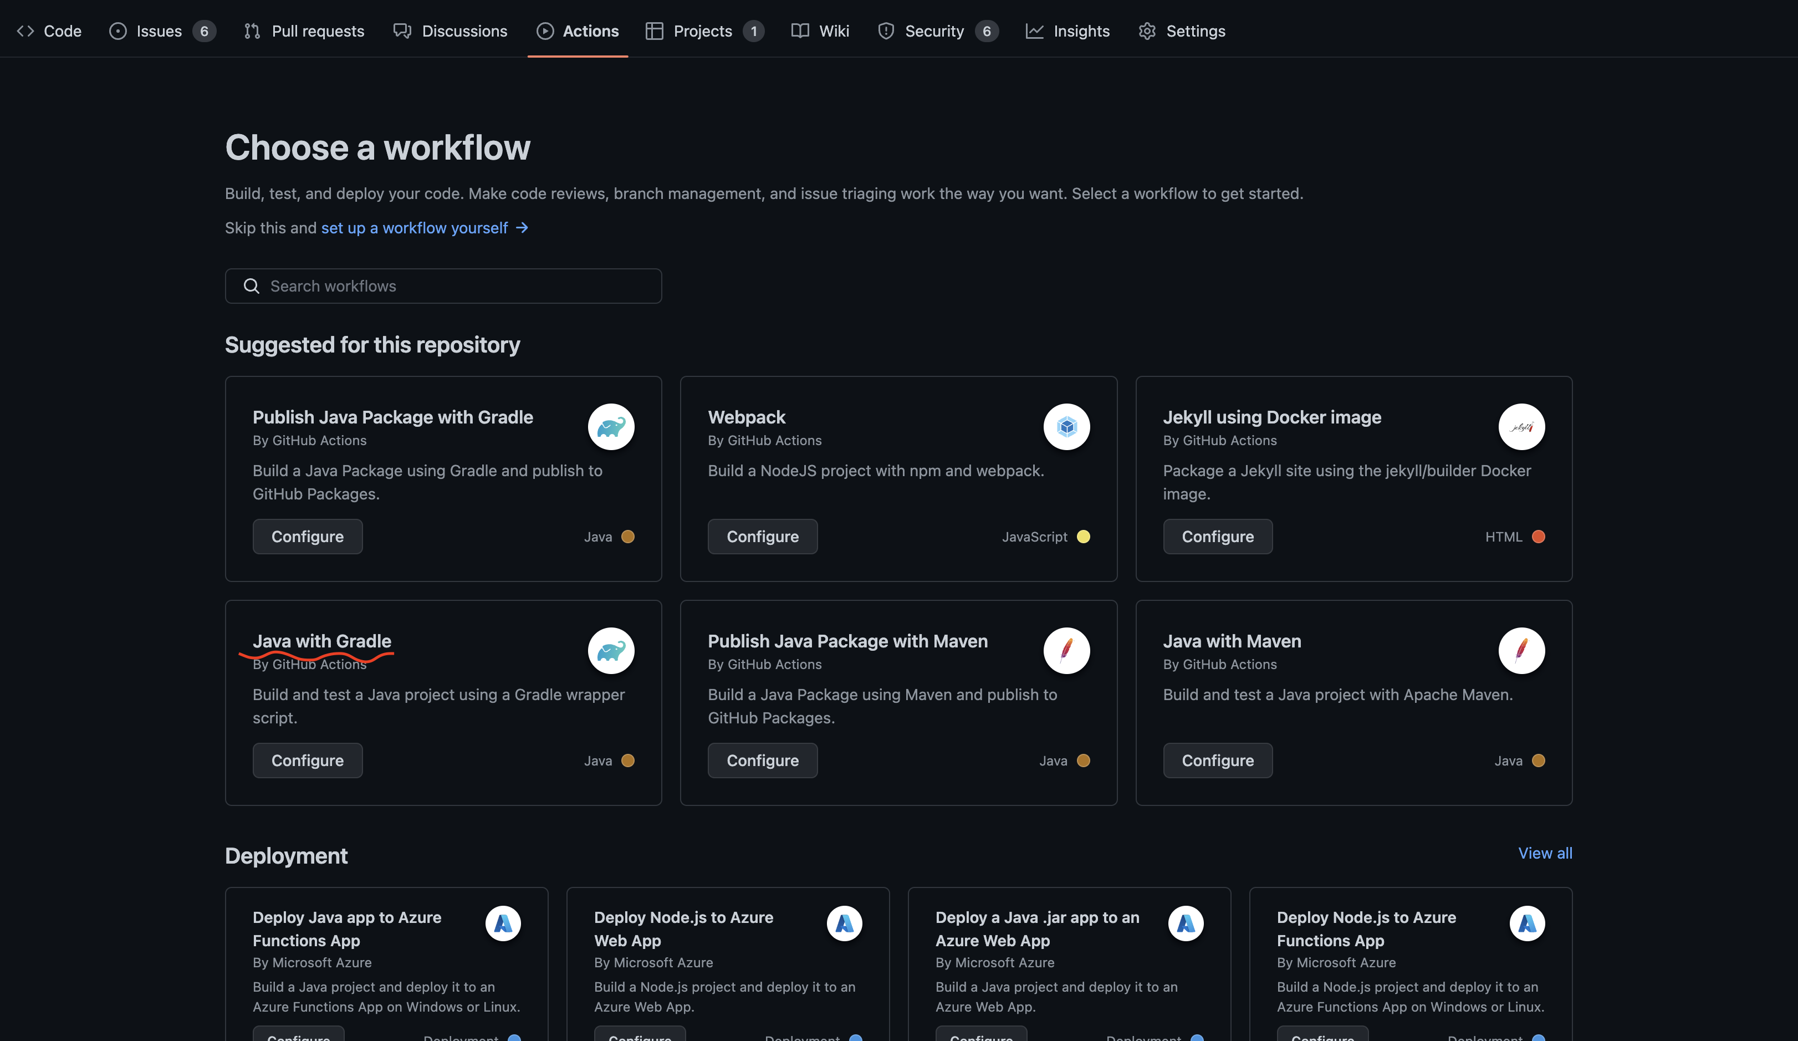Click the HTML language label
This screenshot has height=1041, width=1798.
point(1504,537)
